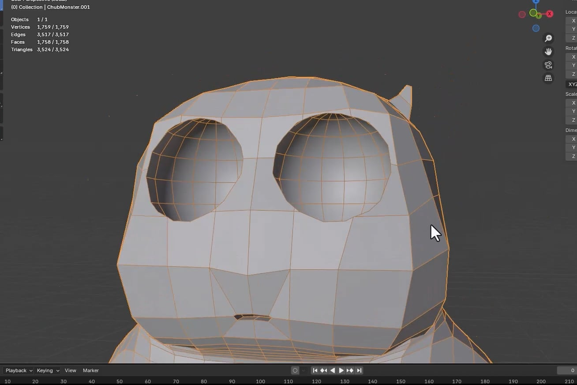Select the pan view hand icon

[548, 52]
